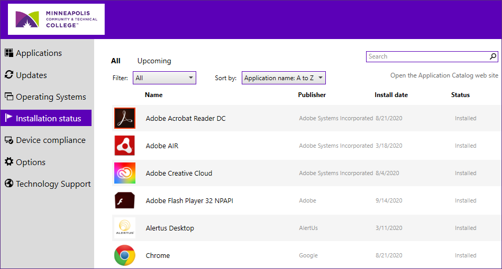The image size is (502, 269).
Task: Click the Google publisher text
Action: [308, 255]
